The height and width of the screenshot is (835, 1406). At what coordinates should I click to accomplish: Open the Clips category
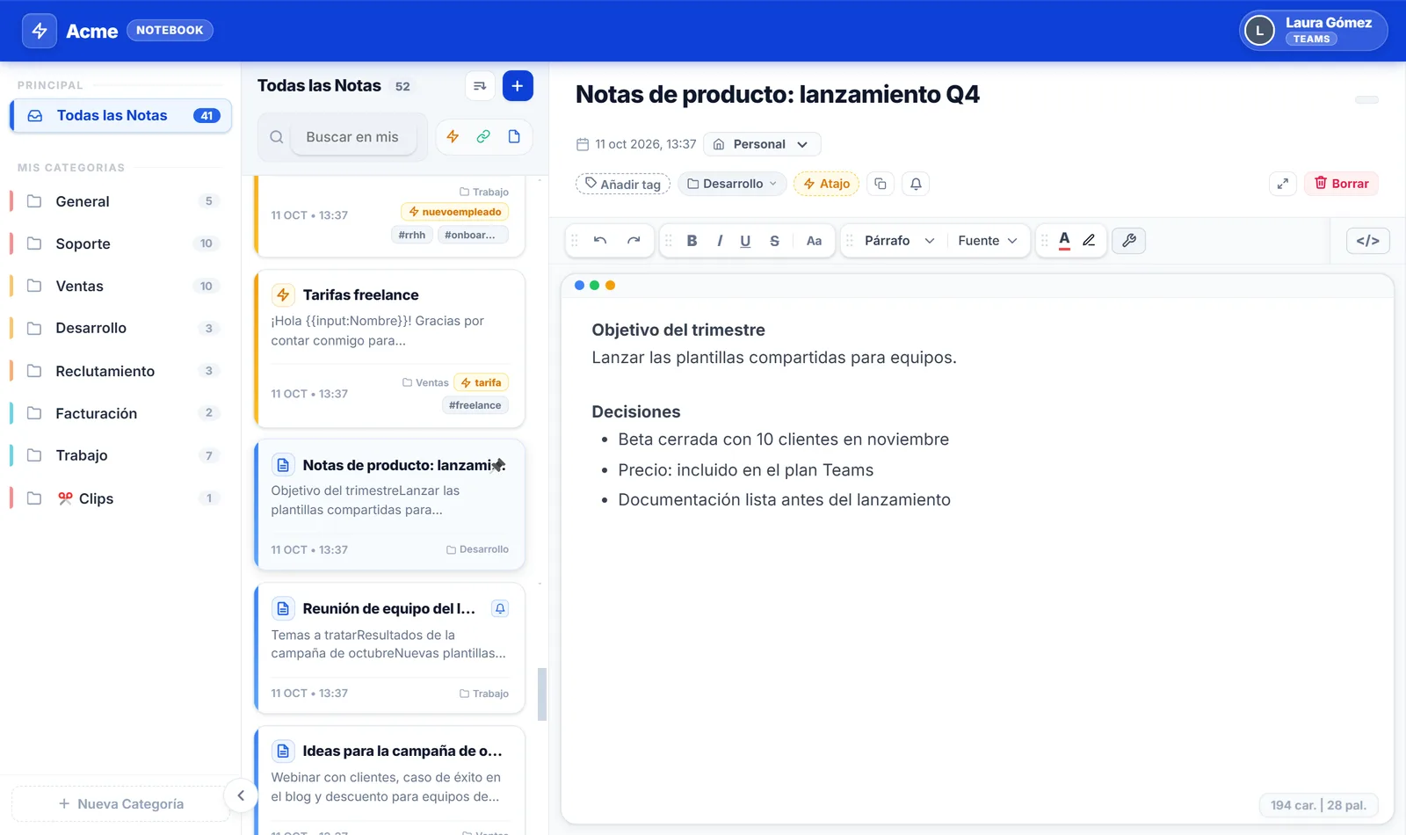point(120,498)
